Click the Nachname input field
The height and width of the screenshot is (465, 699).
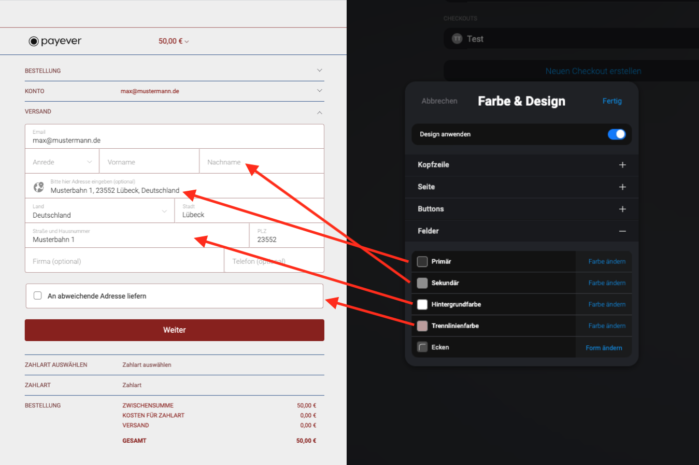[262, 162]
